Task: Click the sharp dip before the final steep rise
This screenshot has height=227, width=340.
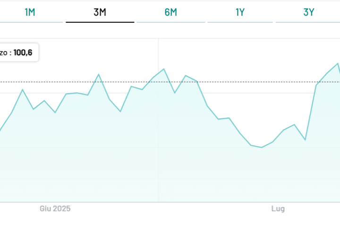Action: point(305,140)
